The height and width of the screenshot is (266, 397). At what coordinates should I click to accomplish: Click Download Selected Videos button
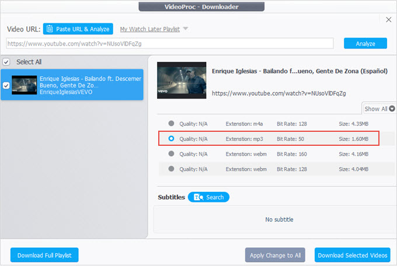coord(353,255)
